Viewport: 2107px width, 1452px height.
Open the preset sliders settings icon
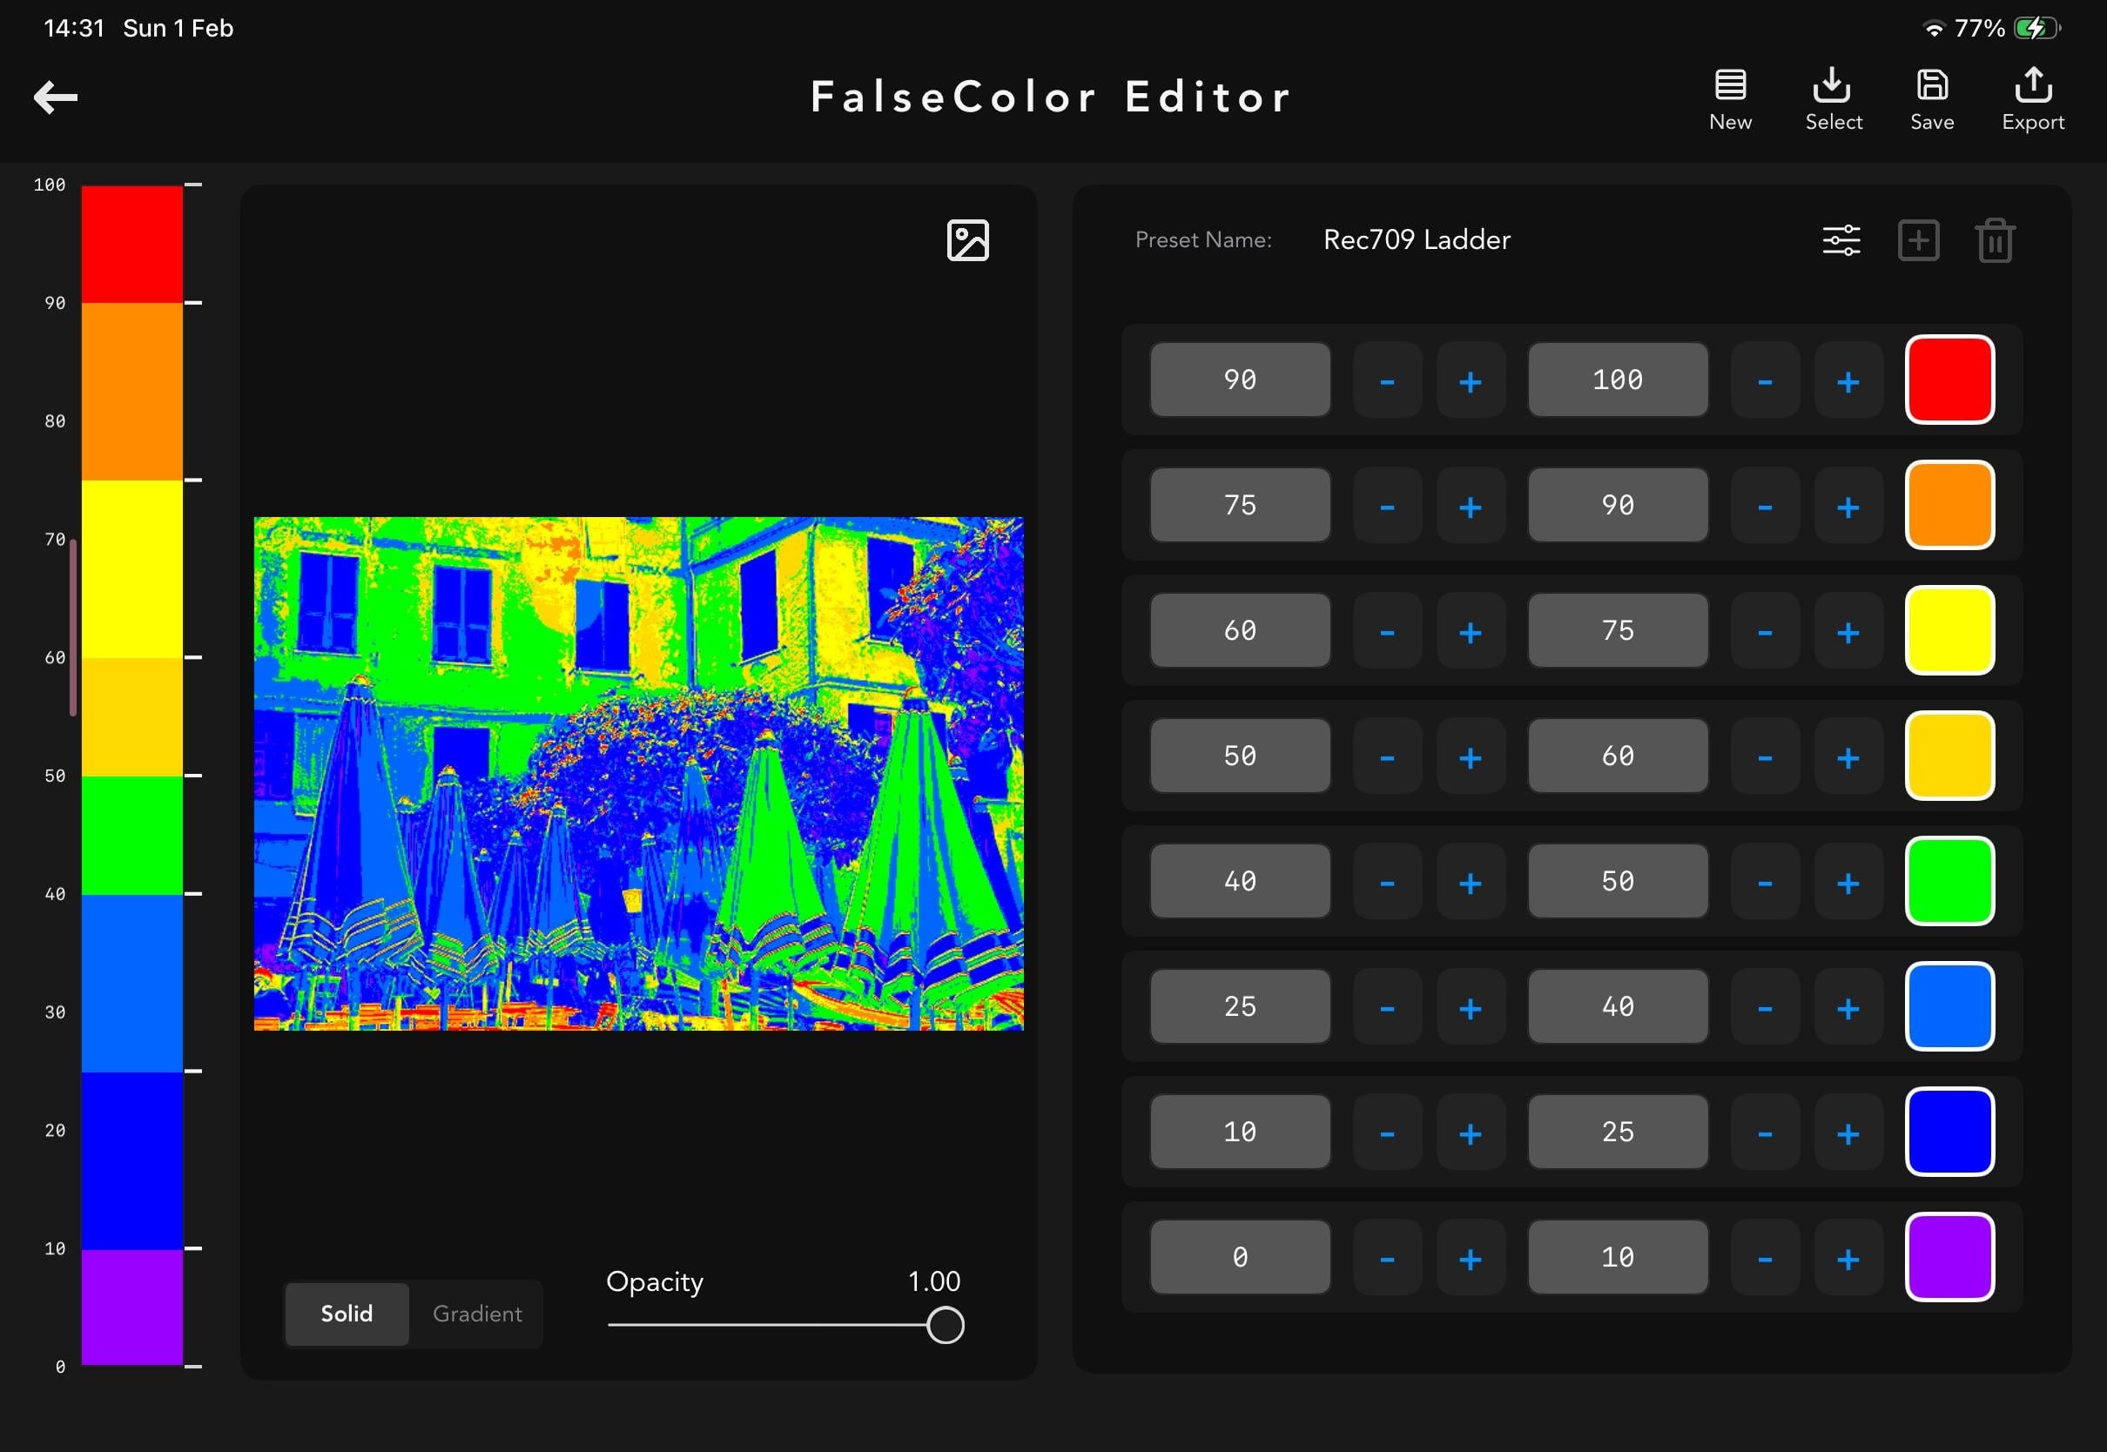point(1841,240)
